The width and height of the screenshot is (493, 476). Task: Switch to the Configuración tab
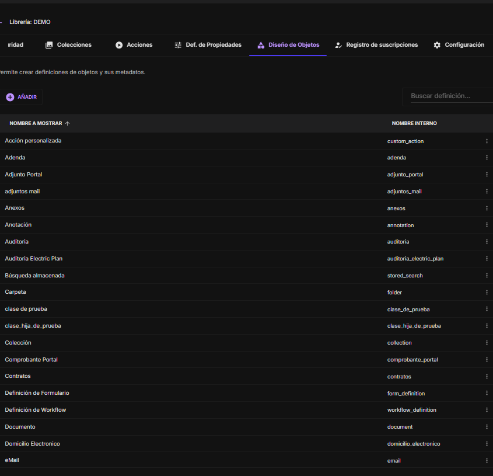[x=459, y=45]
